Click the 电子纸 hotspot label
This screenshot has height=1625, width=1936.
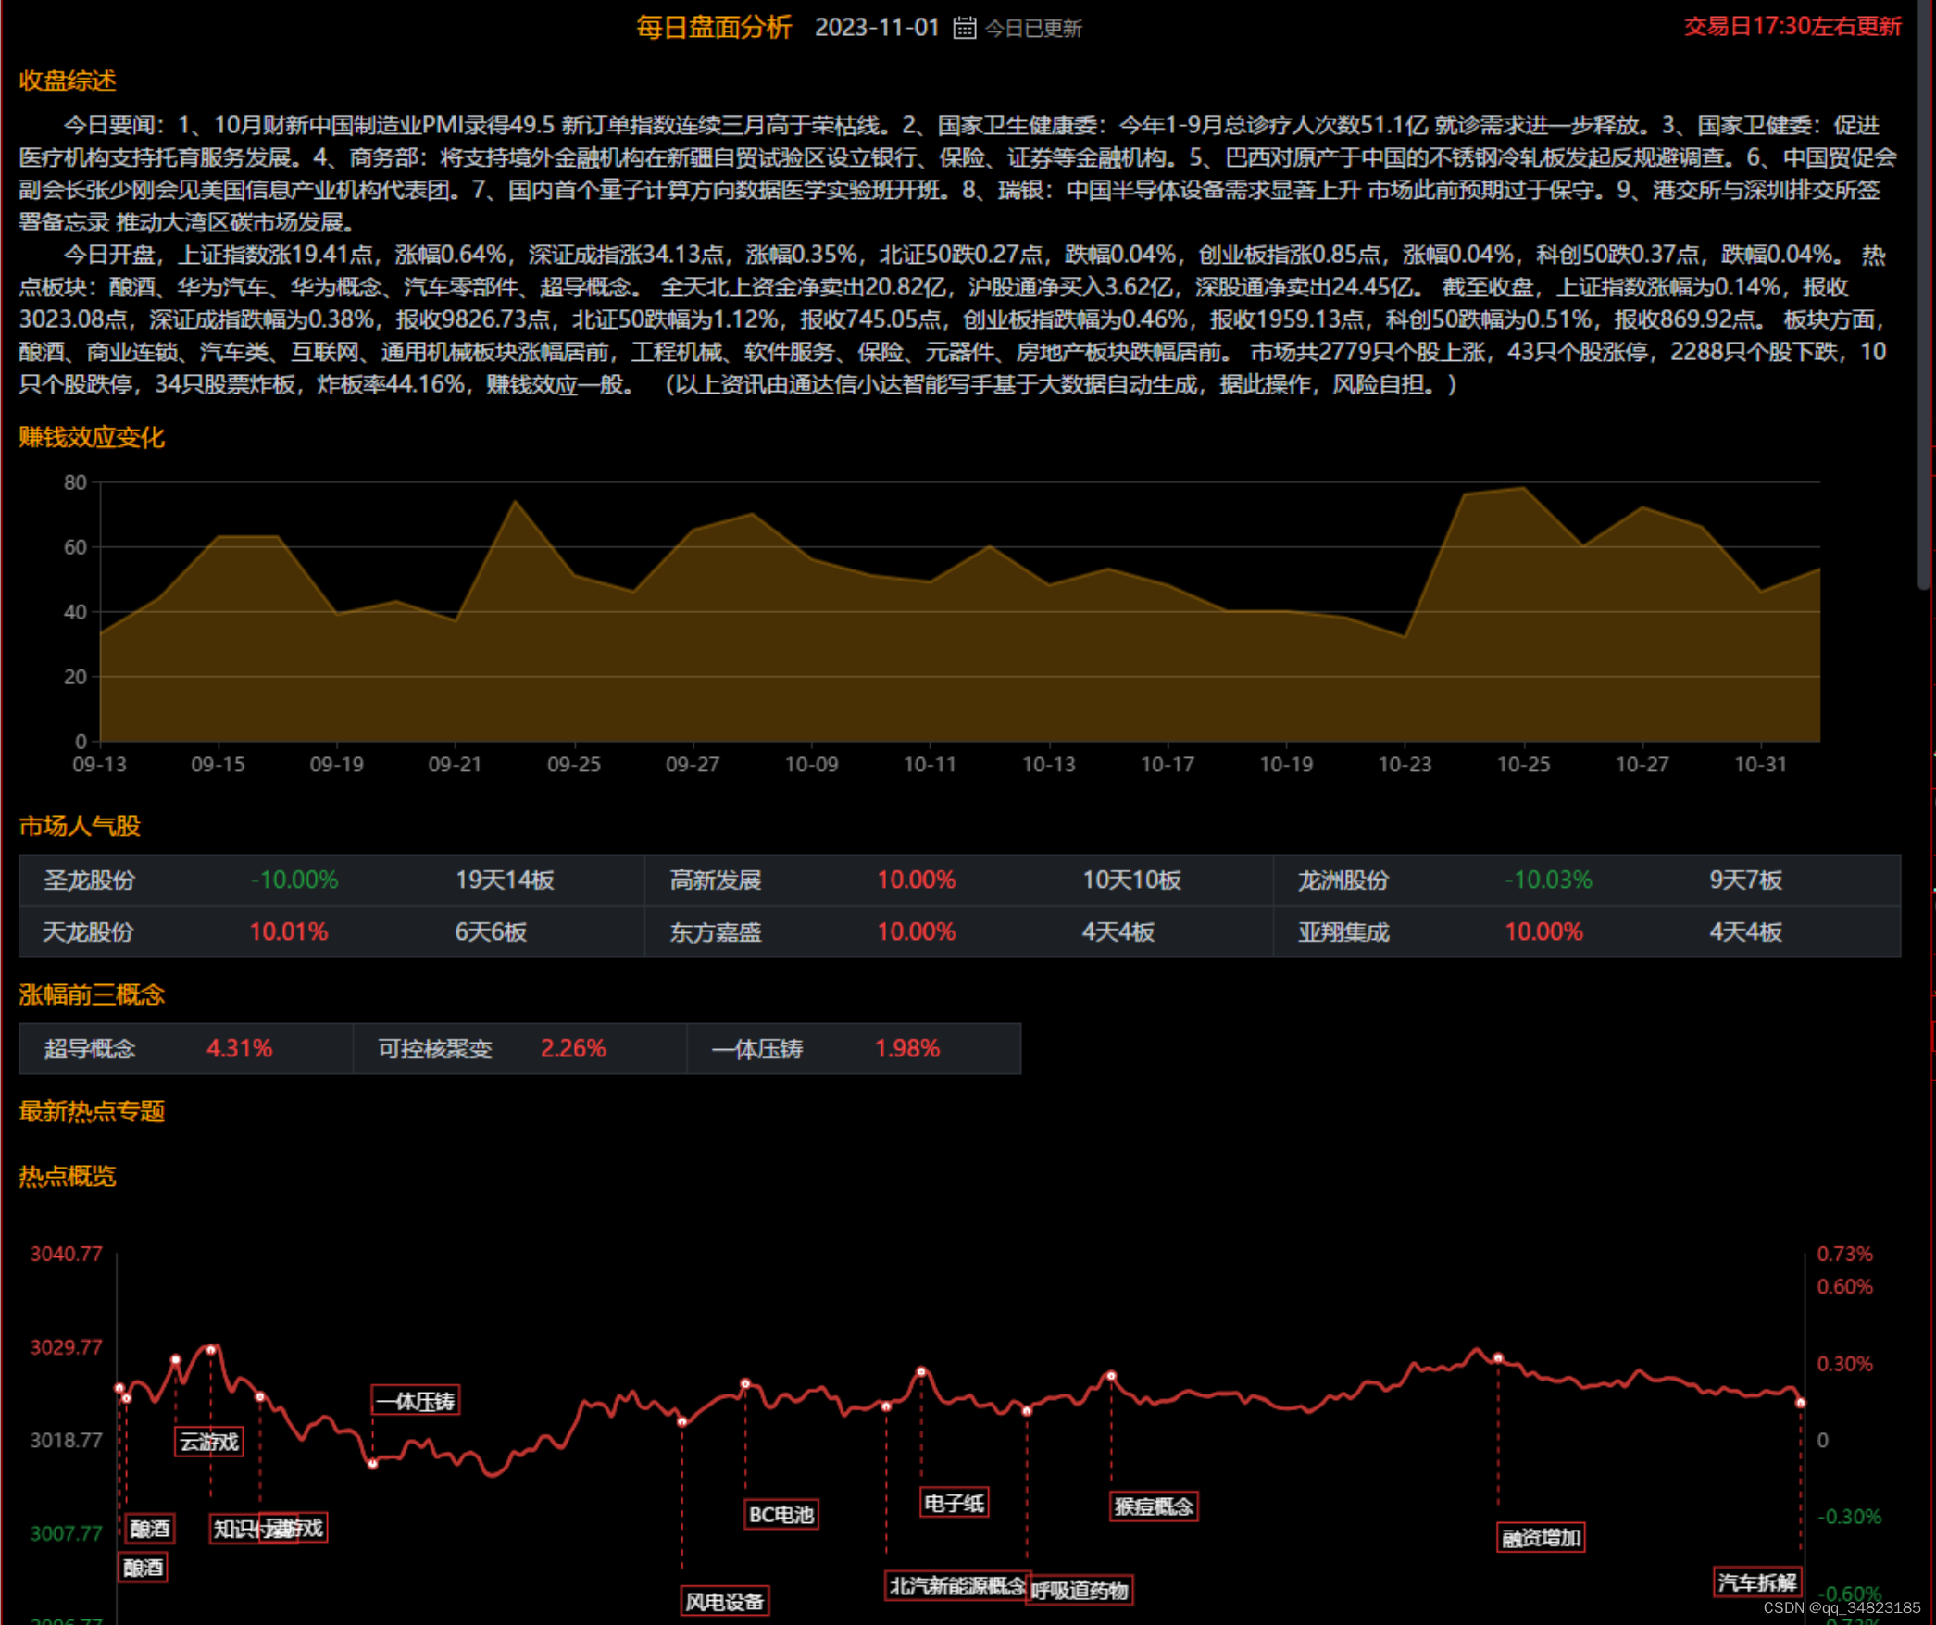tap(954, 1503)
